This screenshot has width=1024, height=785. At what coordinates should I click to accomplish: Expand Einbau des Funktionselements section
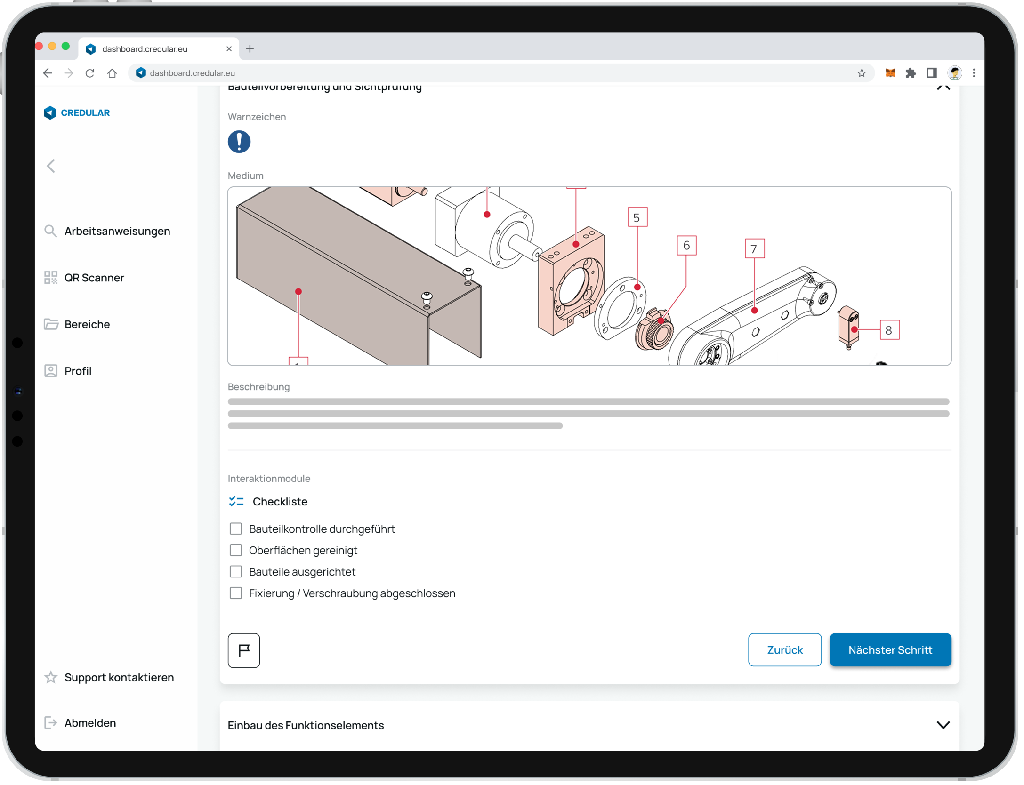(943, 725)
